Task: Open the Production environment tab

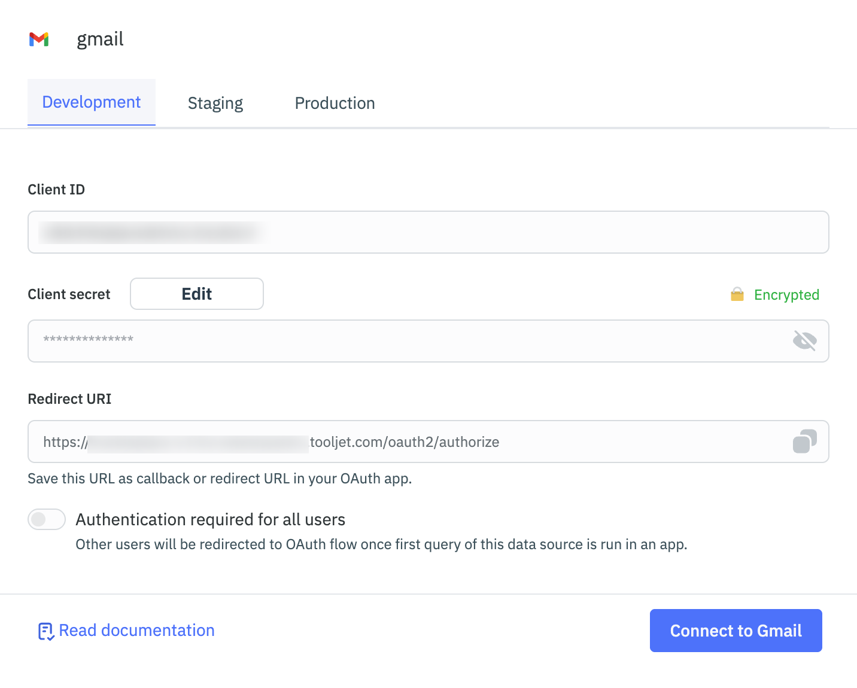Action: 334,102
